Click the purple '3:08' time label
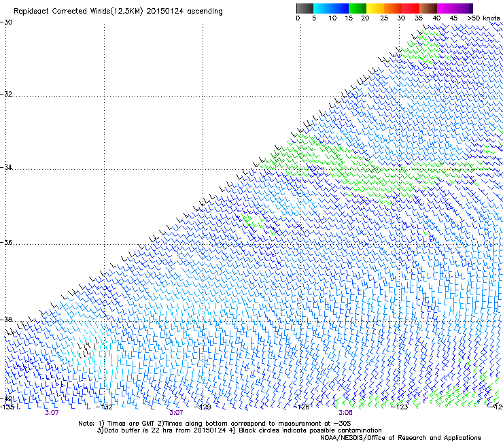Screen dimensions: 503x442 point(345,413)
